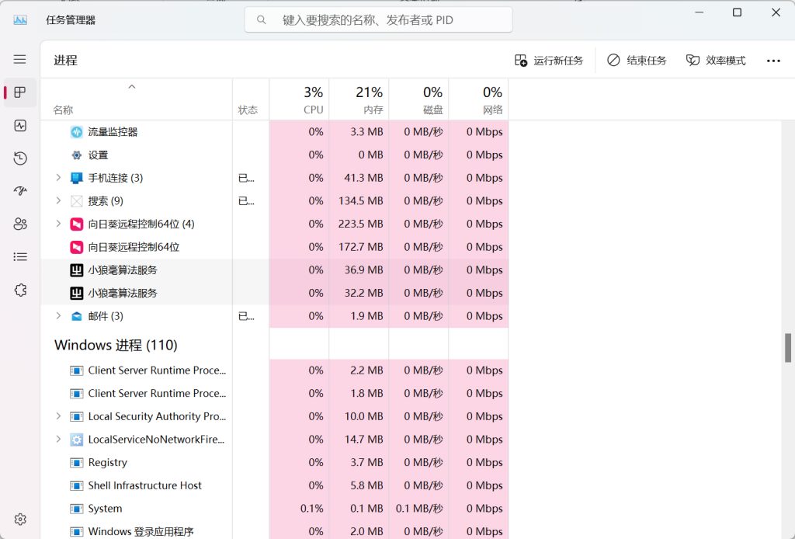Click 结束任务 button
This screenshot has height=539, width=795.
[x=637, y=61]
